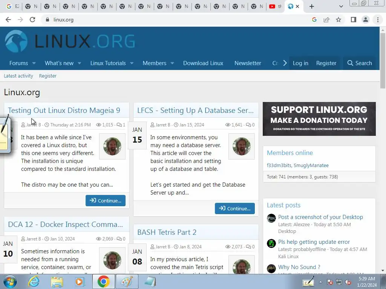386x289 pixels.
Task: Close the active linux.org tab
Action: [x=297, y=6]
